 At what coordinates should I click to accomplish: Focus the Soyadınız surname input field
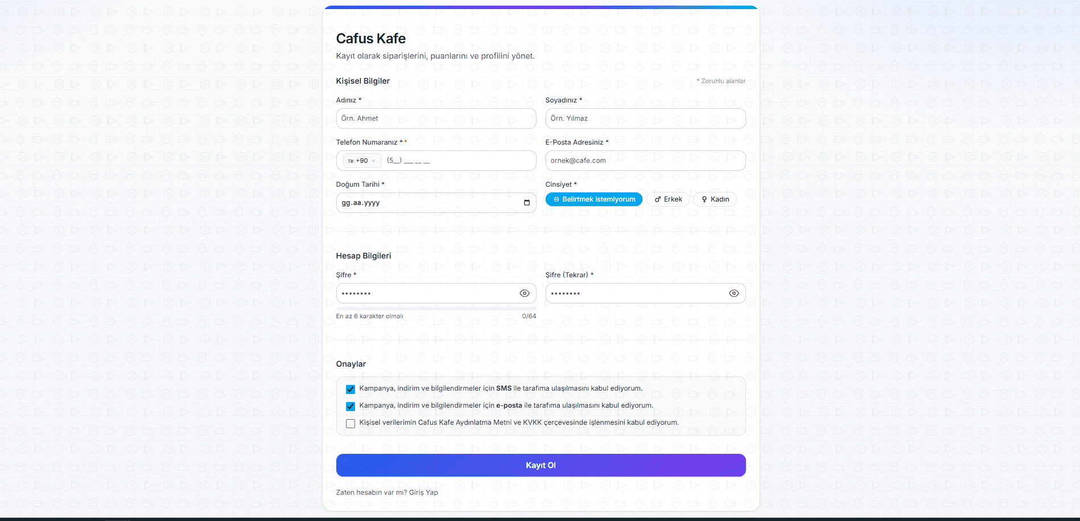(645, 118)
